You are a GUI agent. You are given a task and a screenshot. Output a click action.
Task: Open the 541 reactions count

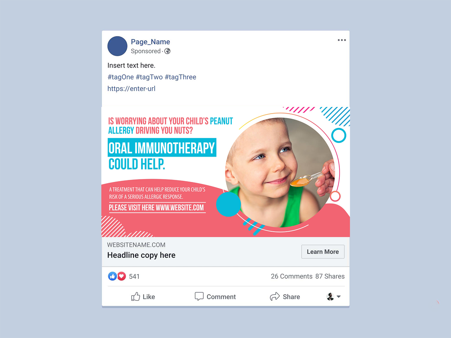coord(134,276)
